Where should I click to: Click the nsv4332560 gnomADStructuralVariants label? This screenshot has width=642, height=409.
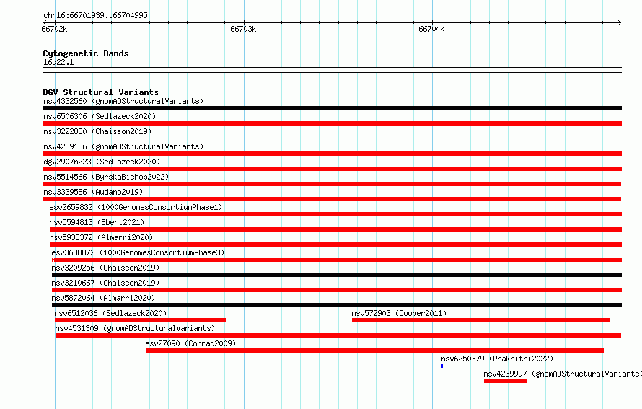coord(123,101)
